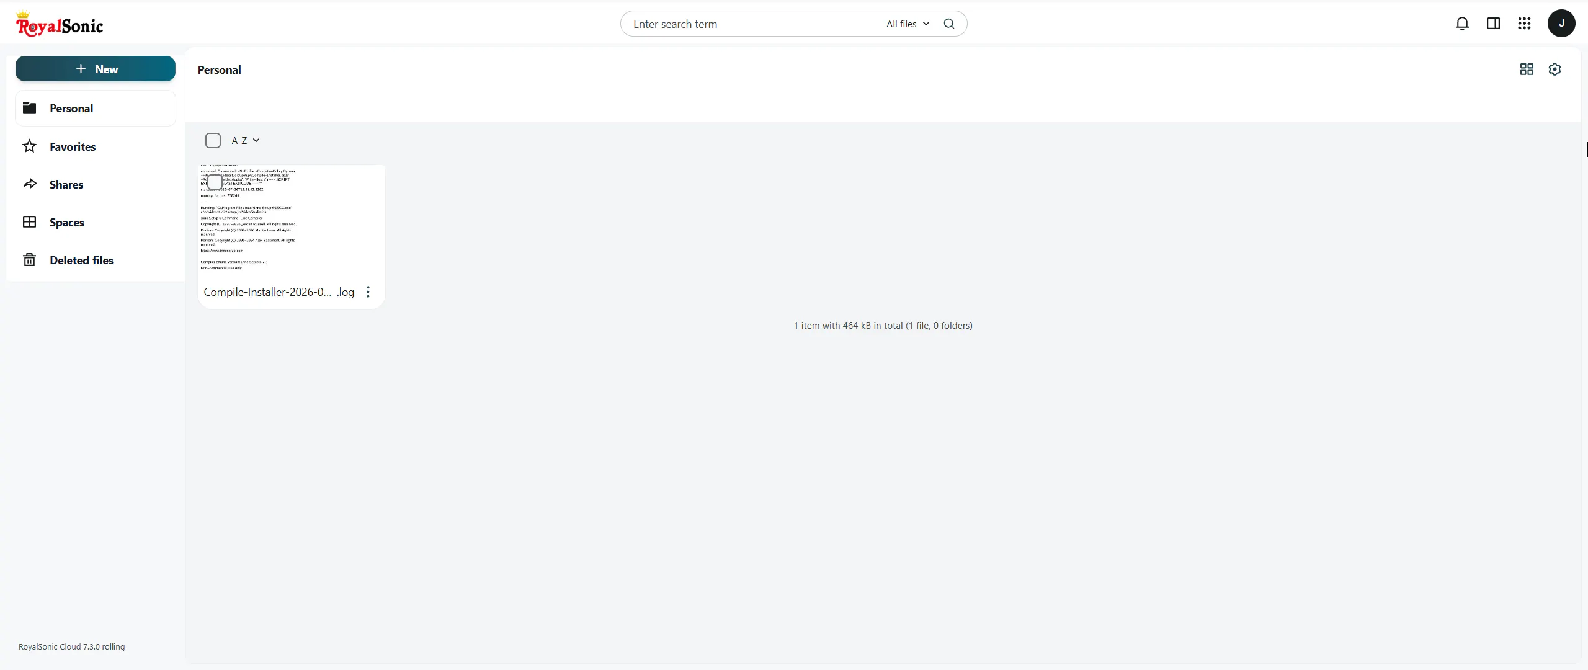Image resolution: width=1588 pixels, height=670 pixels.
Task: Open the three-dot menu for the log file
Action: (368, 292)
